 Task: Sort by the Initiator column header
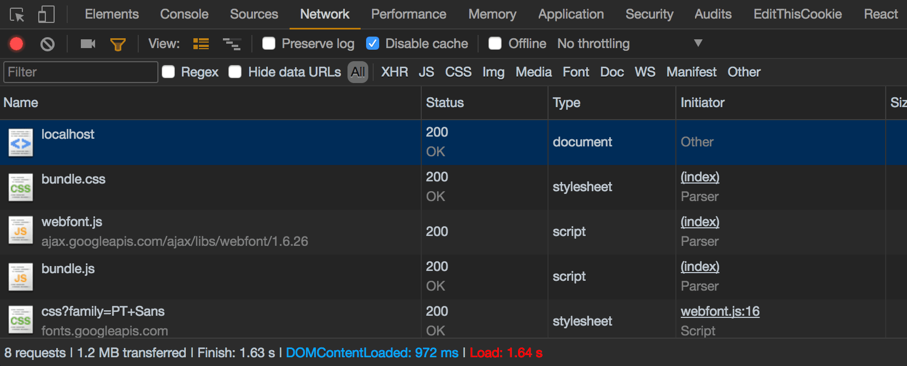(x=780, y=103)
